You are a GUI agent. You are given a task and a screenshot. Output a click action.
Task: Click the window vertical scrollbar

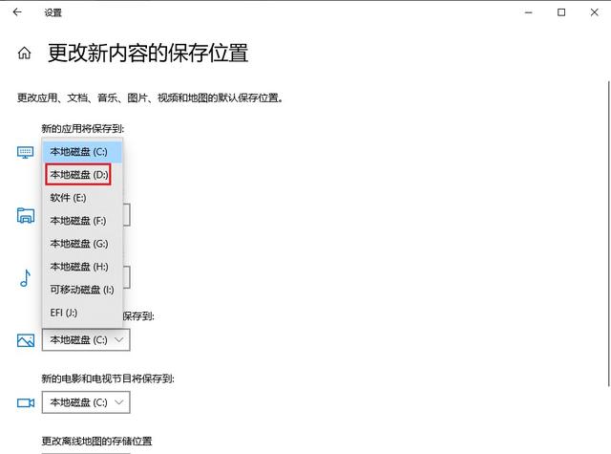(608, 233)
